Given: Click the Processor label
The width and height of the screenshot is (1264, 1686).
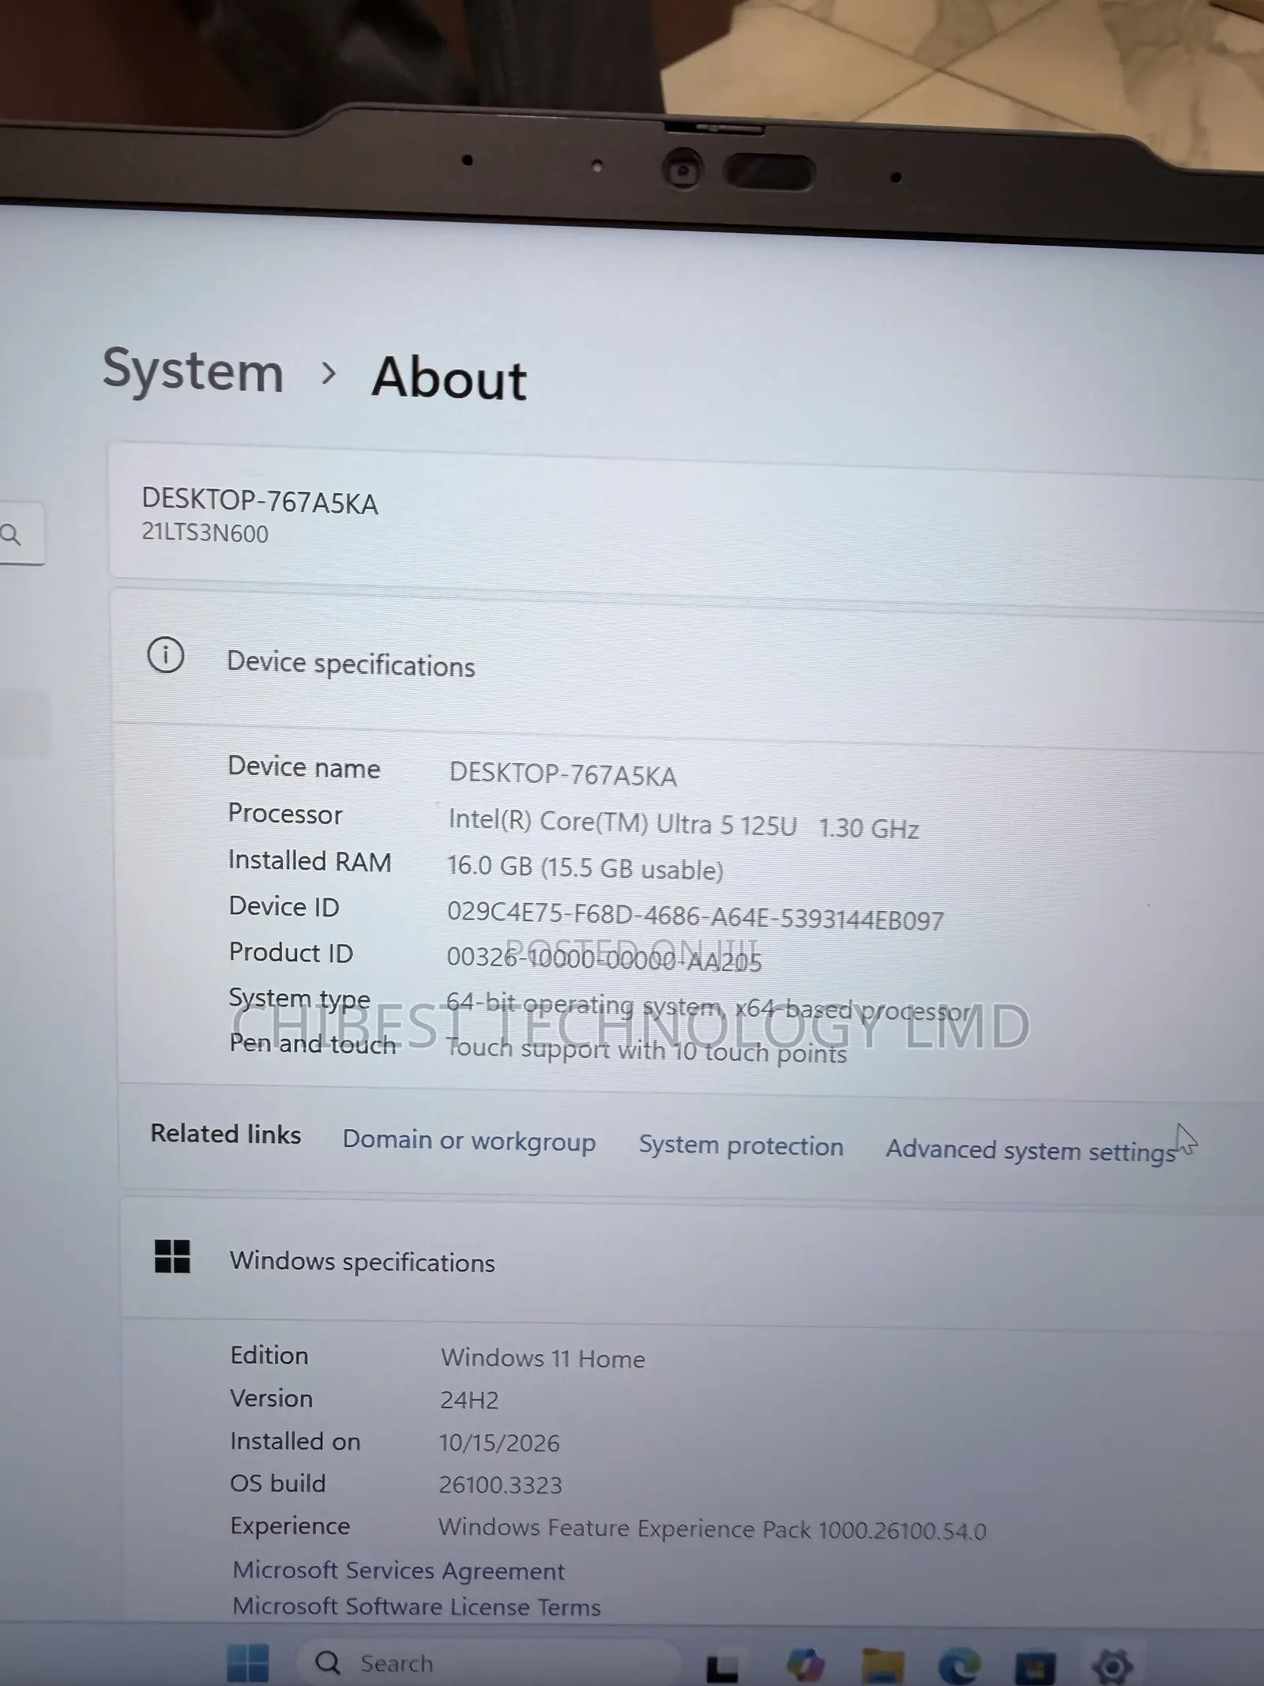Looking at the screenshot, I should coord(285,814).
